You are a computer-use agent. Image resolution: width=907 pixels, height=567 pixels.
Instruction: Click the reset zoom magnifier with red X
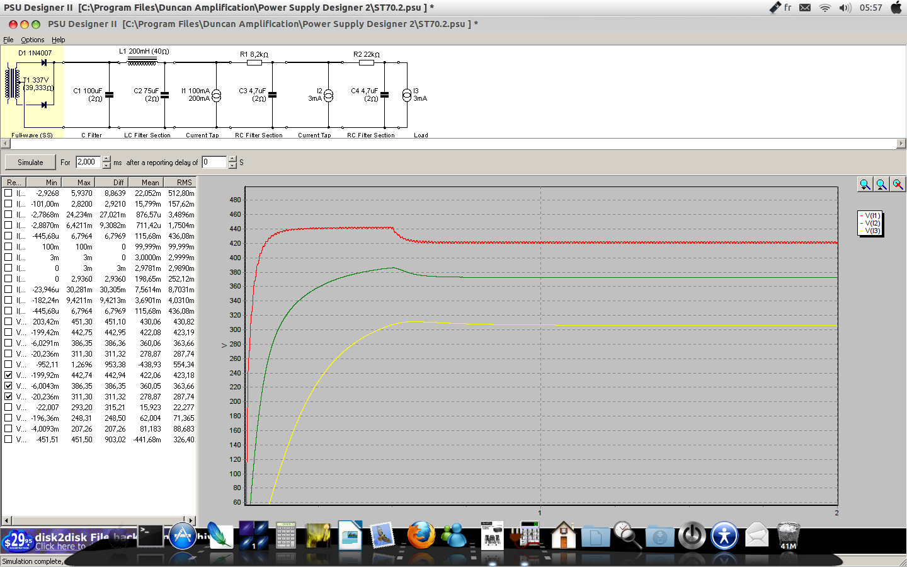898,184
